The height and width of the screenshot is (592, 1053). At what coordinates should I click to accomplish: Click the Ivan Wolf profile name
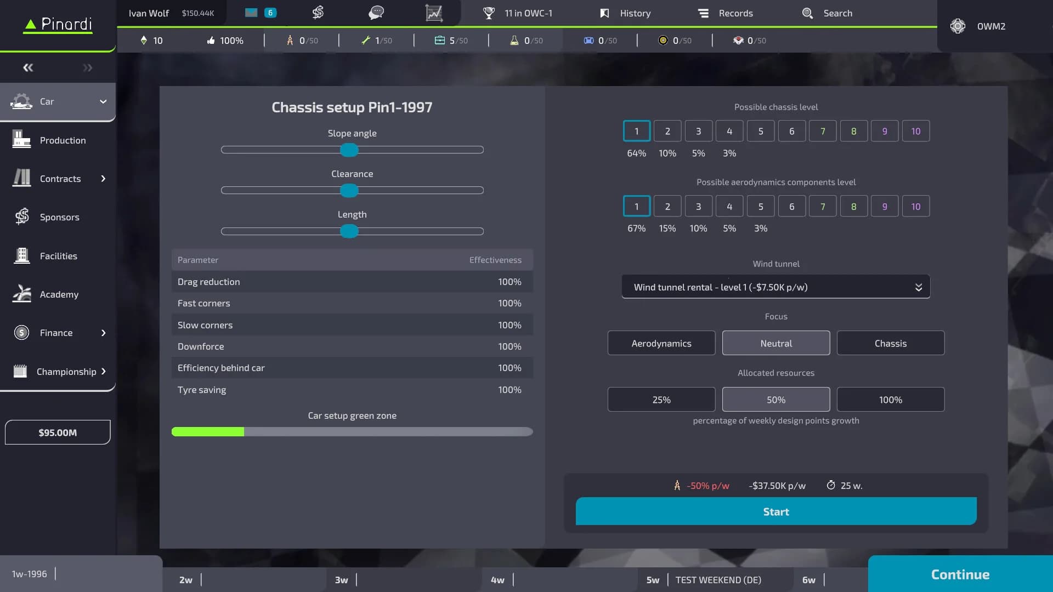(x=149, y=13)
